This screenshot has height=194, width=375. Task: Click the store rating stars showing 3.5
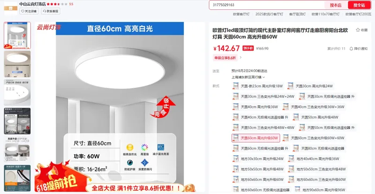tap(57, 4)
